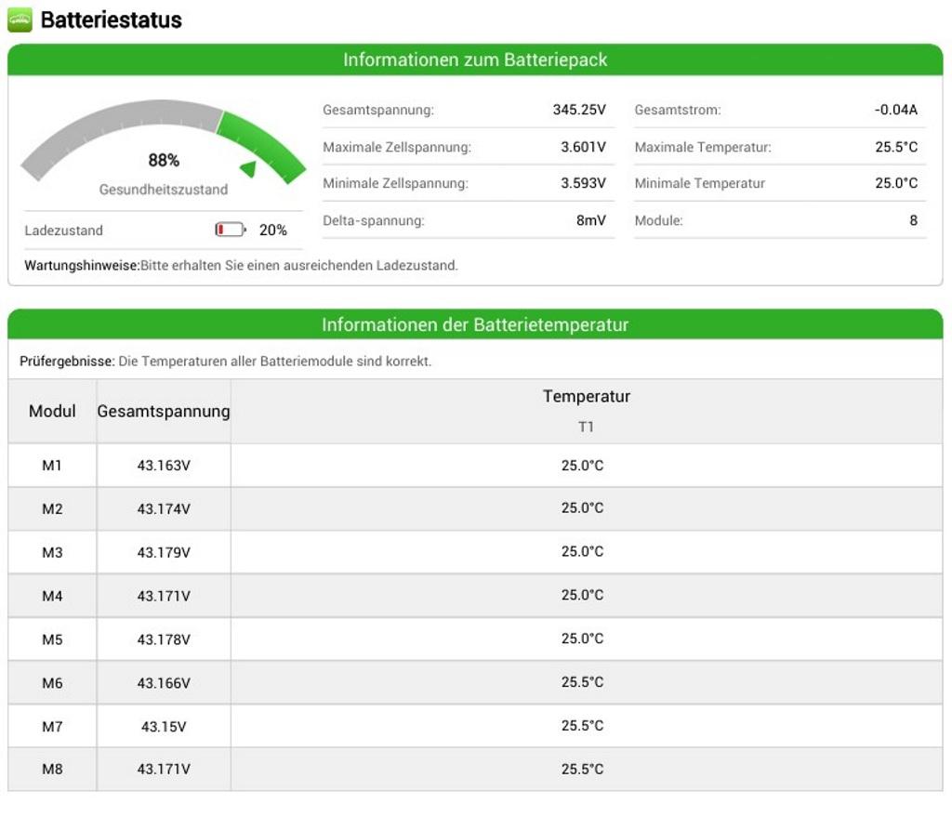Click the Maximale Zellspannung: label

point(397,147)
